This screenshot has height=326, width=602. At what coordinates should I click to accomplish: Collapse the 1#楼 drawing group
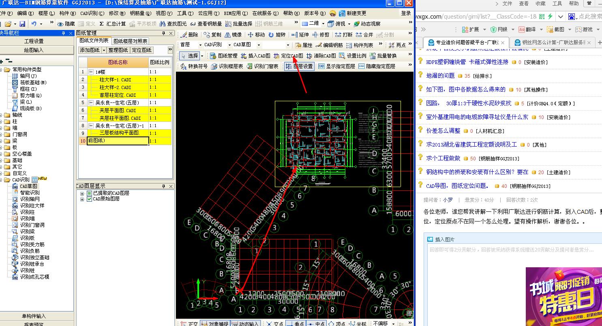tap(91, 72)
